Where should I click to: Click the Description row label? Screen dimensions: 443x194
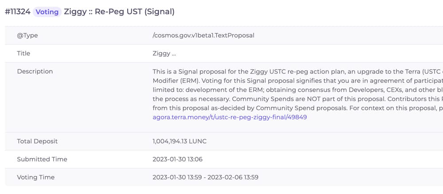pos(35,71)
